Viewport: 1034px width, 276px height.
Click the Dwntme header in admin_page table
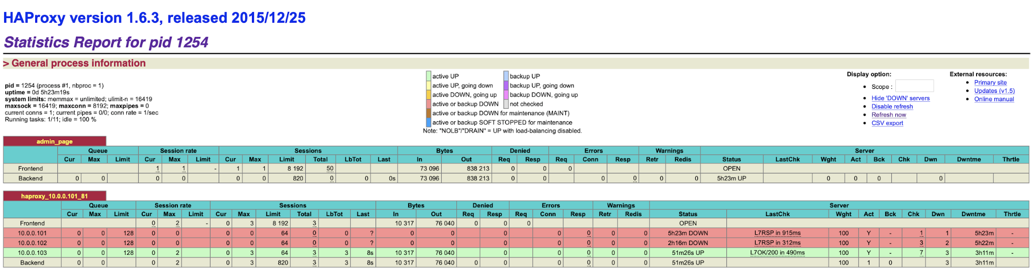coord(968,159)
